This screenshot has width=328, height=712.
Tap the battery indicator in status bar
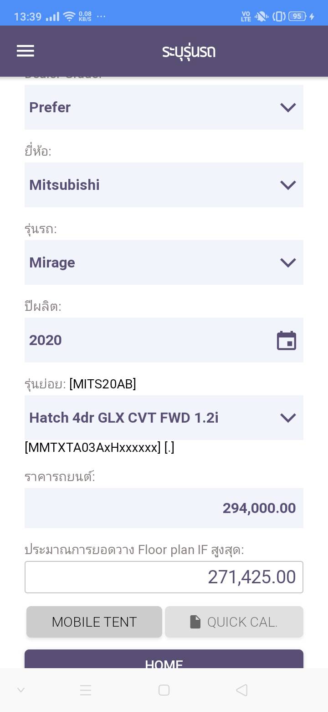pyautogui.click(x=297, y=16)
